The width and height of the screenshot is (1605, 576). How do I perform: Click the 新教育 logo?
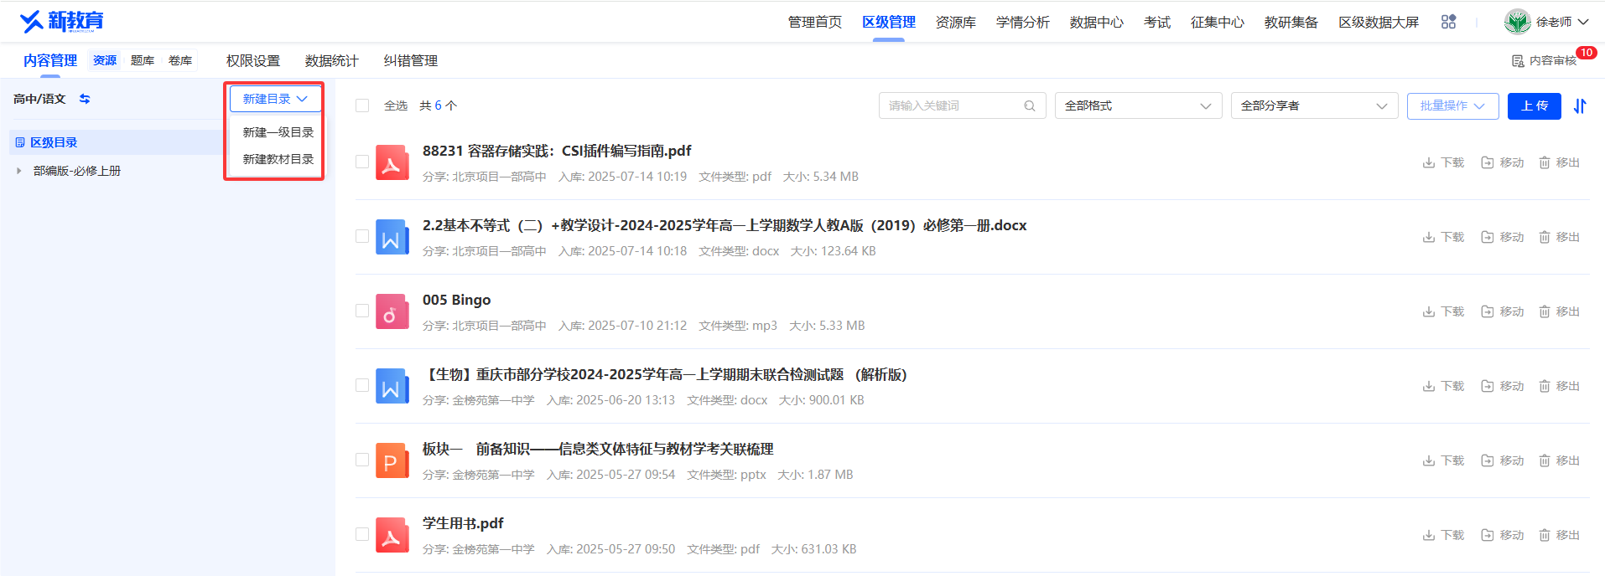(61, 21)
